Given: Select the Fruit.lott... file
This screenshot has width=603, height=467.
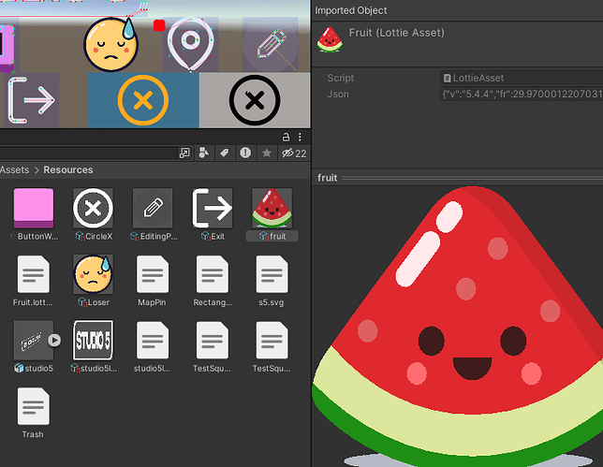Looking at the screenshot, I should 34,274.
